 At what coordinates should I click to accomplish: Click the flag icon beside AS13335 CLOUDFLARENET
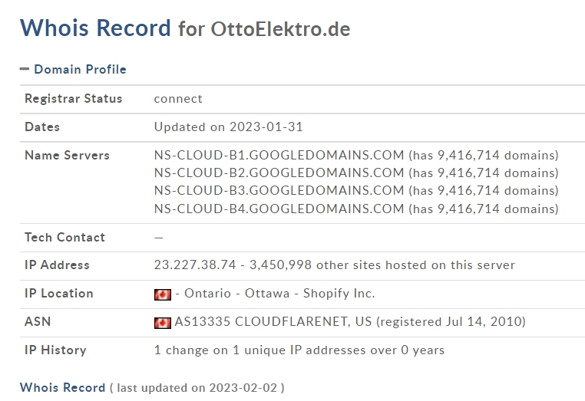tap(163, 323)
